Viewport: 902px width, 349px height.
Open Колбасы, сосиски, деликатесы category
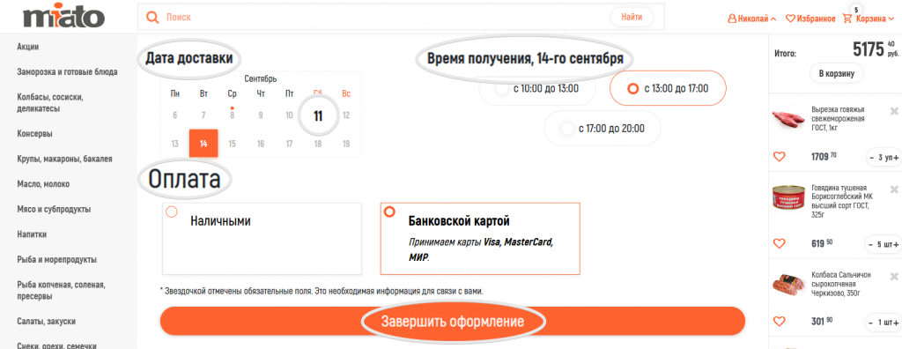50,102
